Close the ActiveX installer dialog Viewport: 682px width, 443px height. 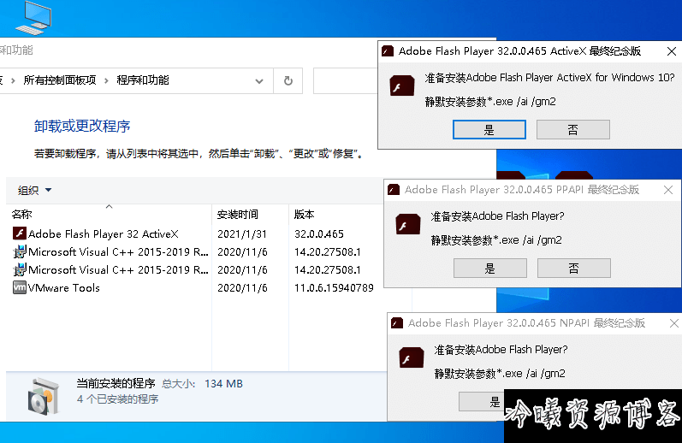pos(671,51)
